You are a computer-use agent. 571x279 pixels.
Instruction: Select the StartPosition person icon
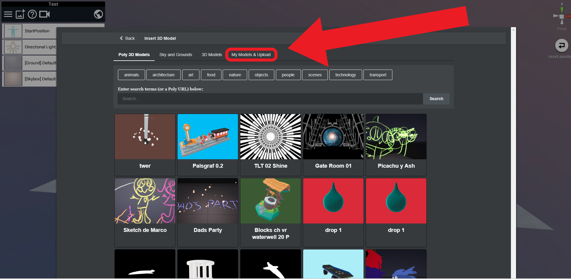[13, 31]
